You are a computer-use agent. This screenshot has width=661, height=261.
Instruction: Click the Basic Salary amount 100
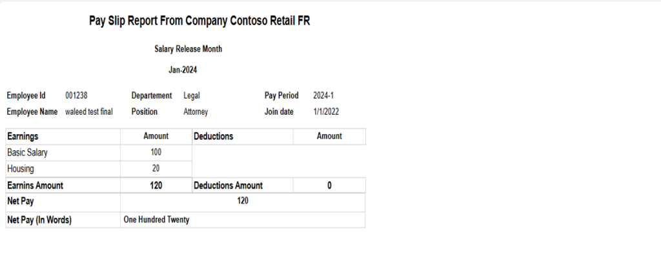click(156, 153)
